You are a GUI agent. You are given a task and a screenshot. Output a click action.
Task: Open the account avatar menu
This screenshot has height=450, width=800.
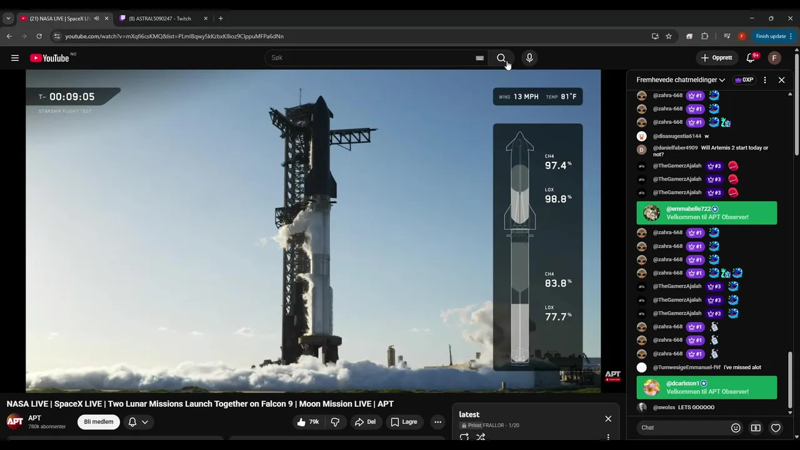[x=774, y=58]
